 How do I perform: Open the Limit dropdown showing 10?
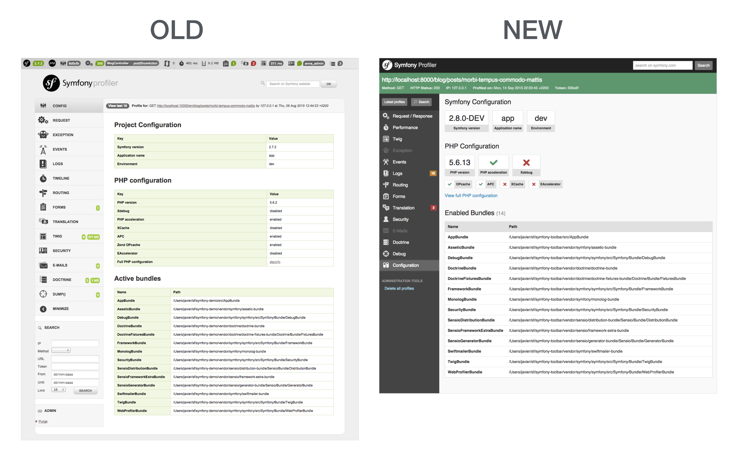pos(58,389)
